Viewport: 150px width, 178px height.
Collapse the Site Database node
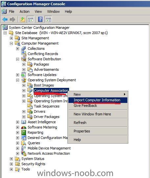[5, 33]
